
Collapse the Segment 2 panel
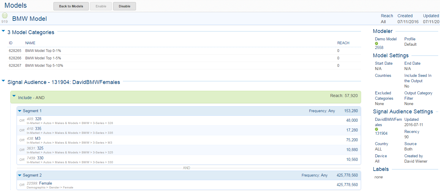(20, 175)
